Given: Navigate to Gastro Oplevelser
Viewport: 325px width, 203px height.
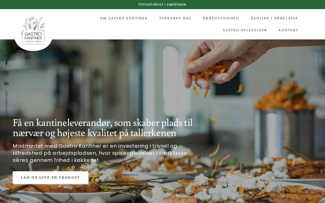Looking at the screenshot, I should click(245, 30).
